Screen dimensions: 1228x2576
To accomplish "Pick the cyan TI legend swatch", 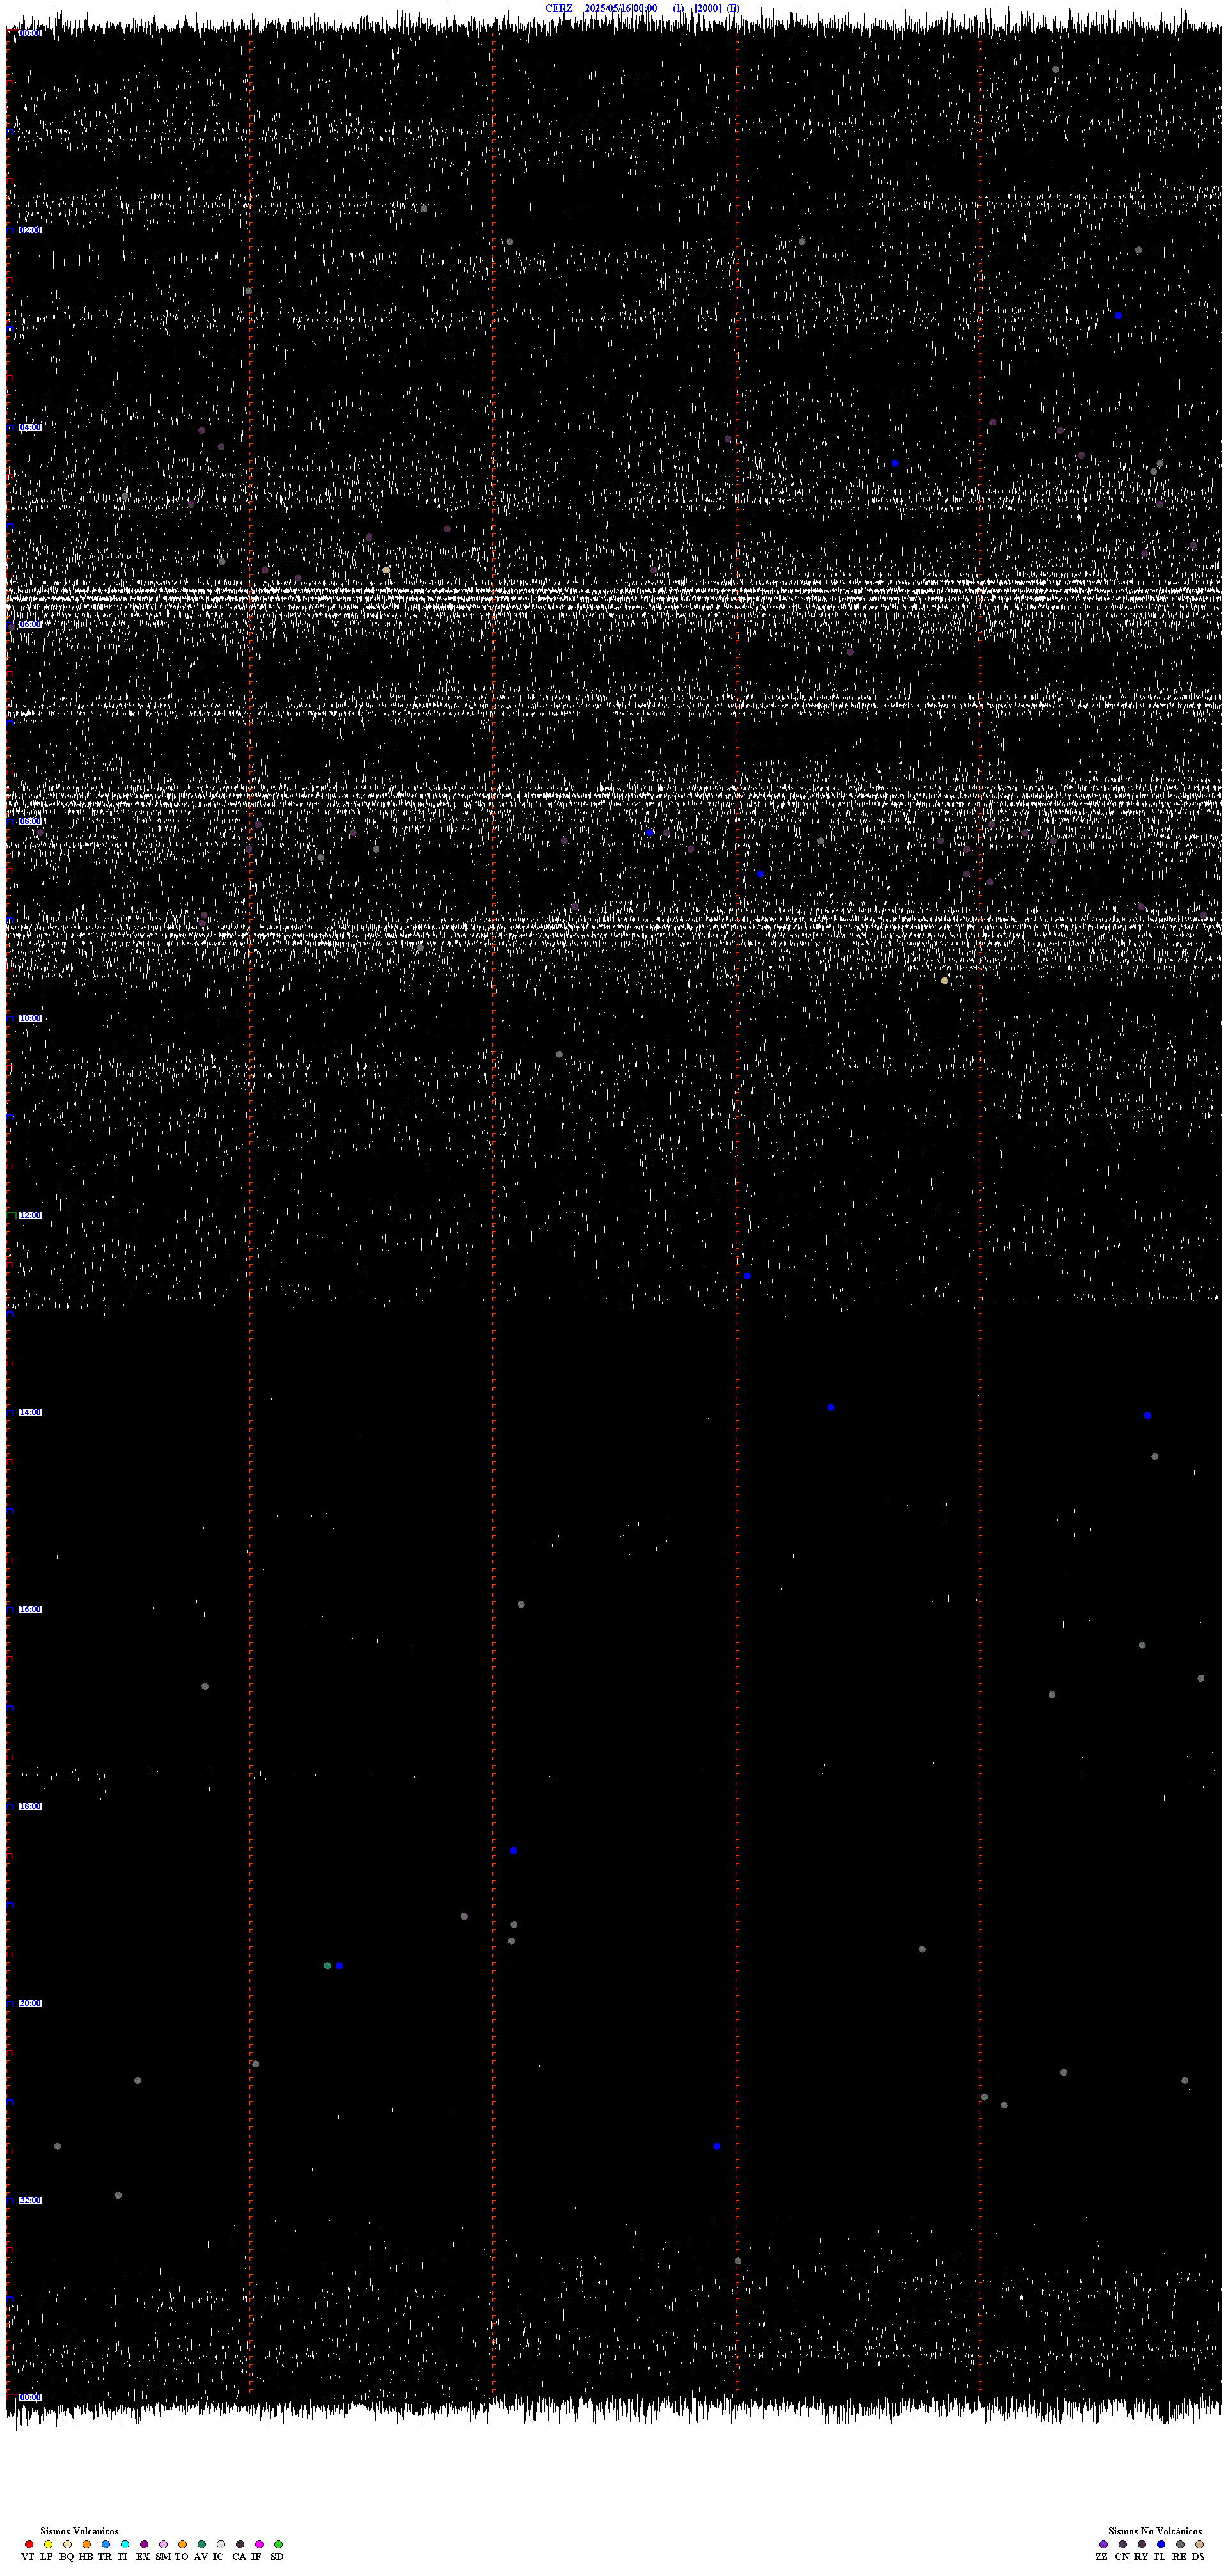I will 125,2544.
